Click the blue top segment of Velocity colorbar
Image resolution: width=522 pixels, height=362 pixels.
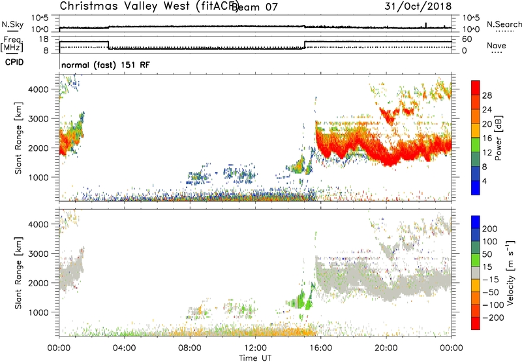point(476,222)
